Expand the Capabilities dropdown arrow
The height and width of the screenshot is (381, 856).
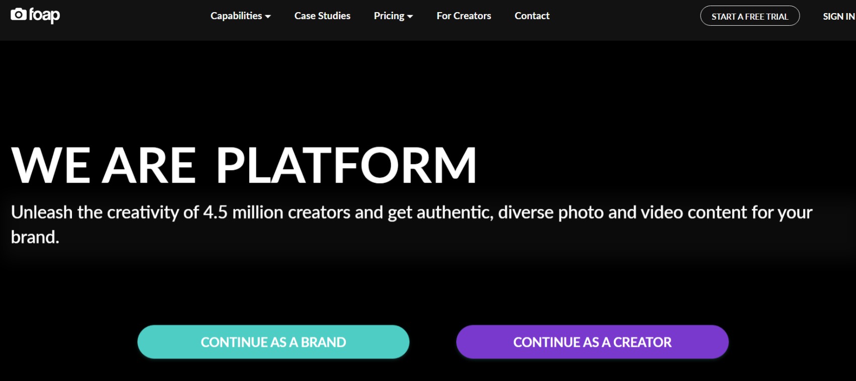click(268, 17)
